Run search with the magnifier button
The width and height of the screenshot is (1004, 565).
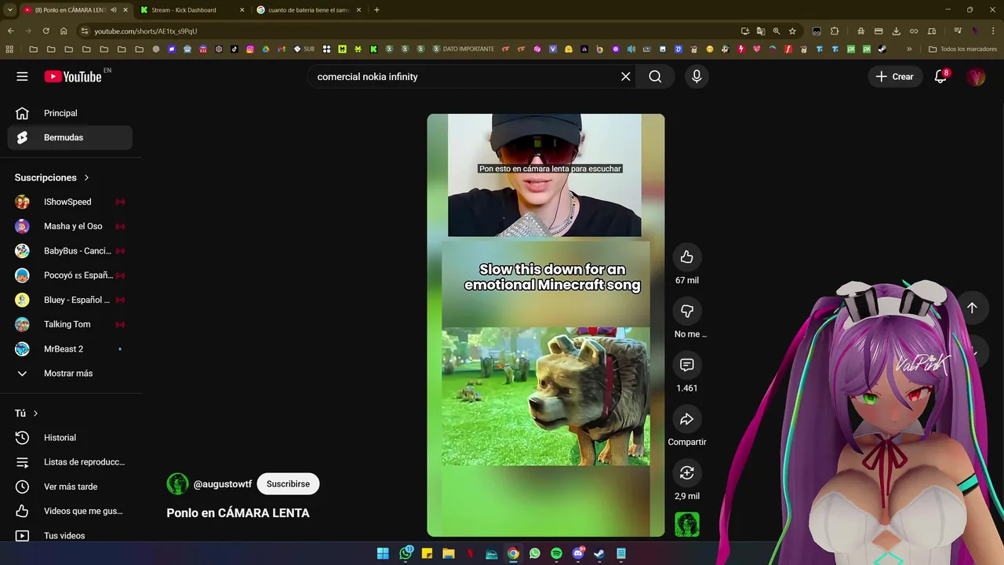click(x=655, y=77)
